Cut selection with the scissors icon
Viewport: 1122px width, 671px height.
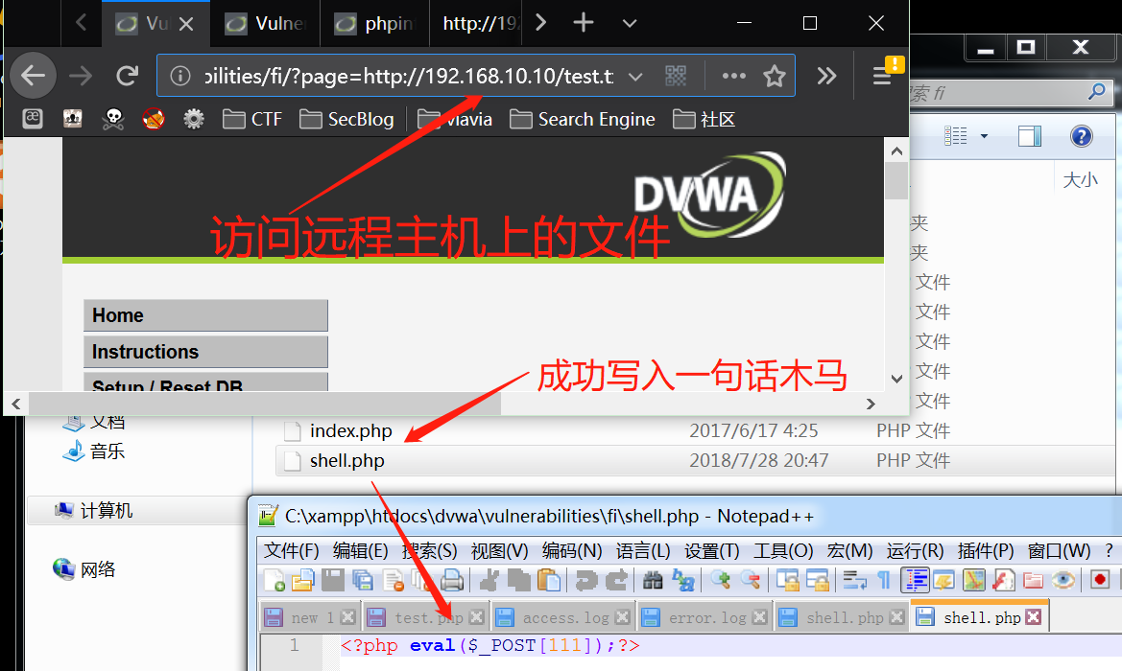click(489, 580)
